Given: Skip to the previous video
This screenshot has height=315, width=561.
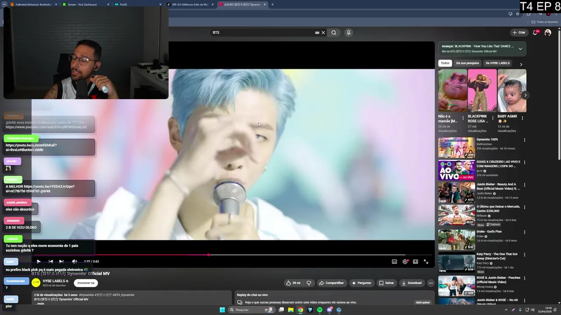Looking at the screenshot, I should (50, 262).
